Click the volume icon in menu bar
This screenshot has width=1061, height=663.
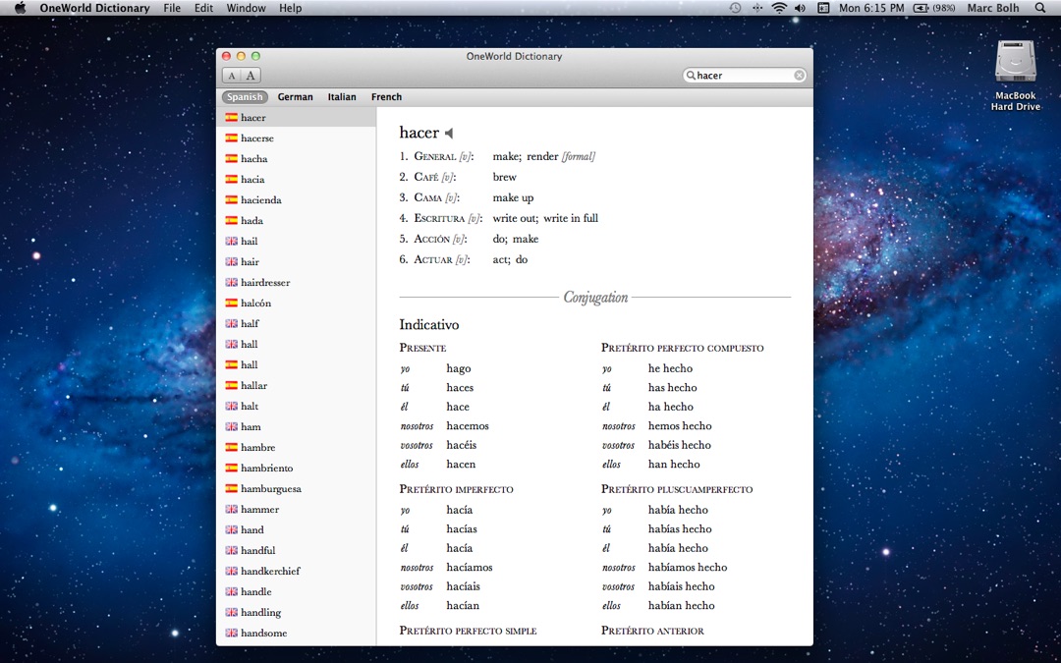(800, 8)
